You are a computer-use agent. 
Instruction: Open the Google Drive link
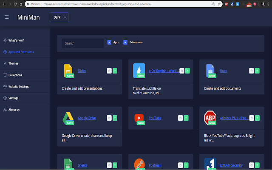tap(87, 118)
